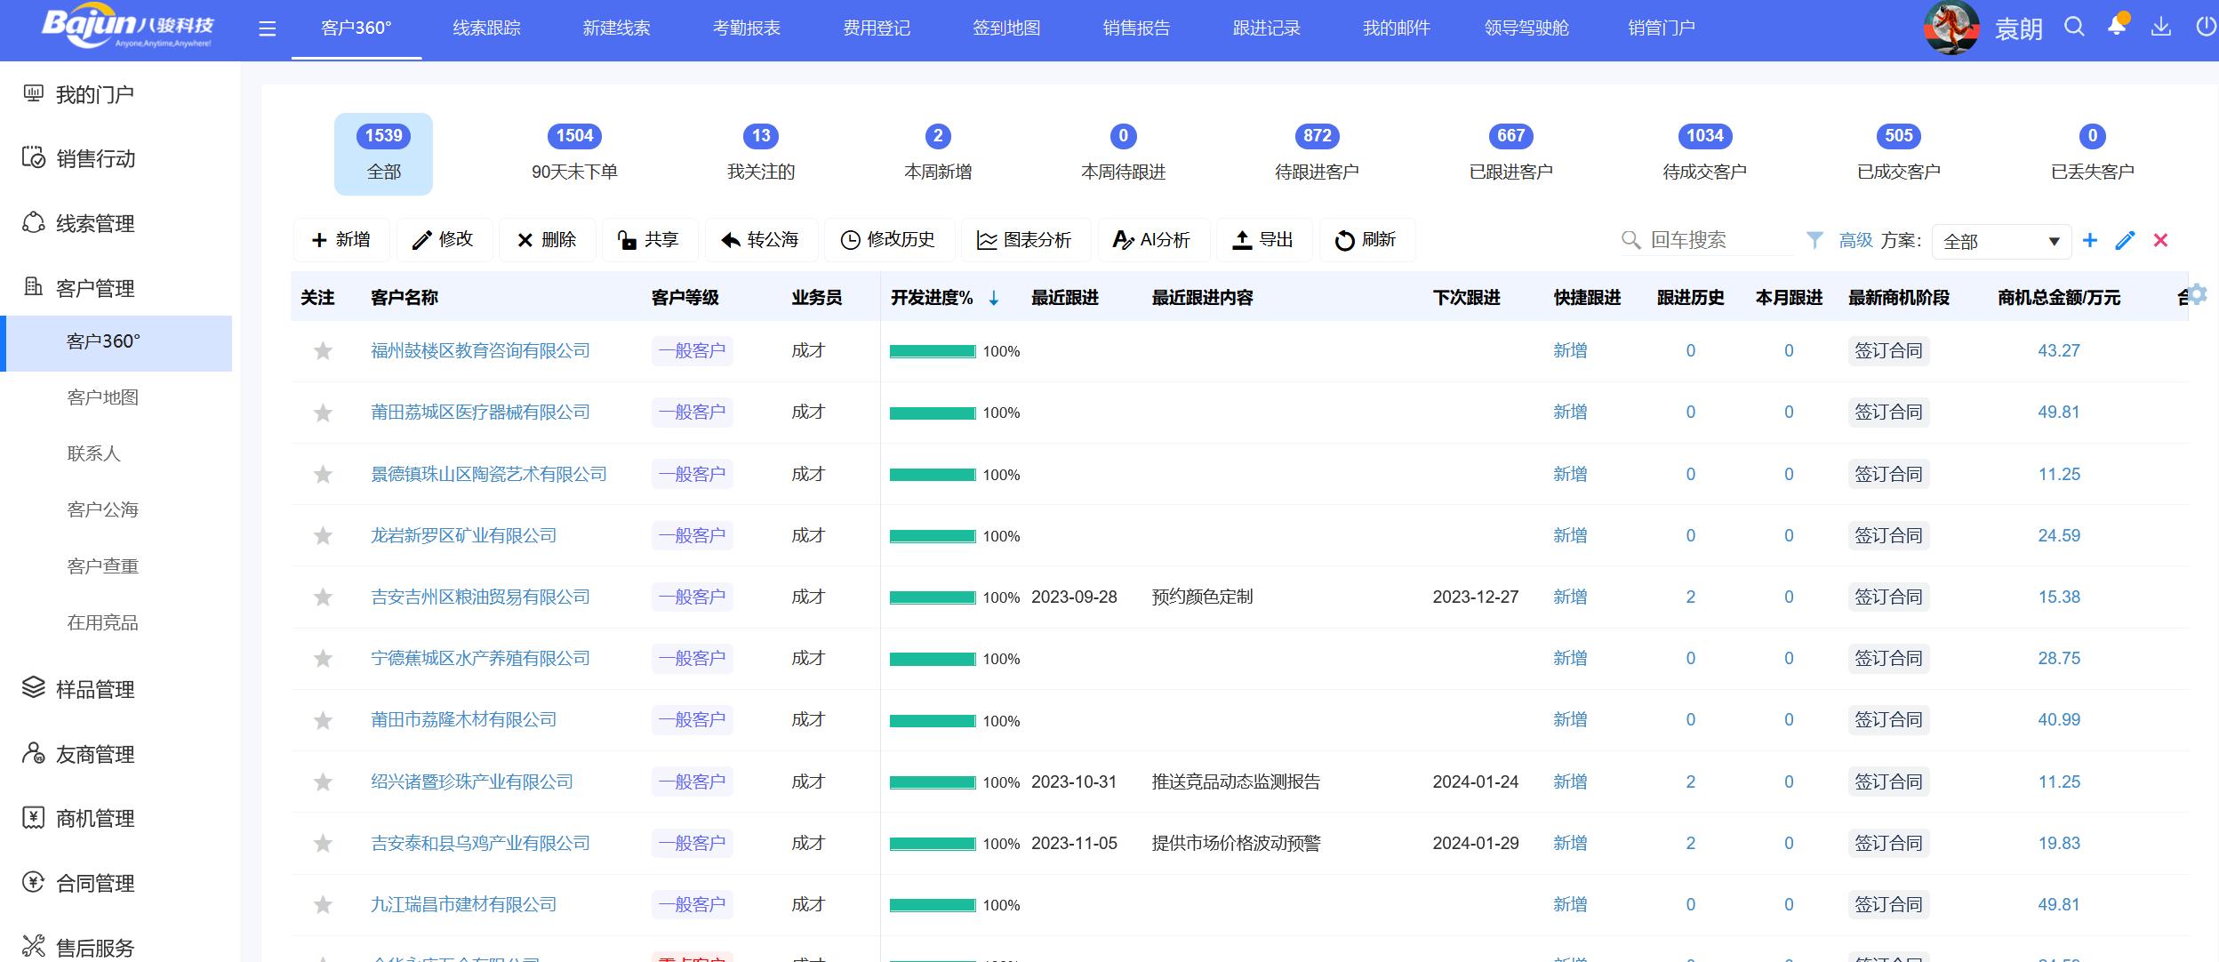Viewport: 2219px width, 962px height.
Task: Click the power logout icon
Action: (x=2206, y=27)
